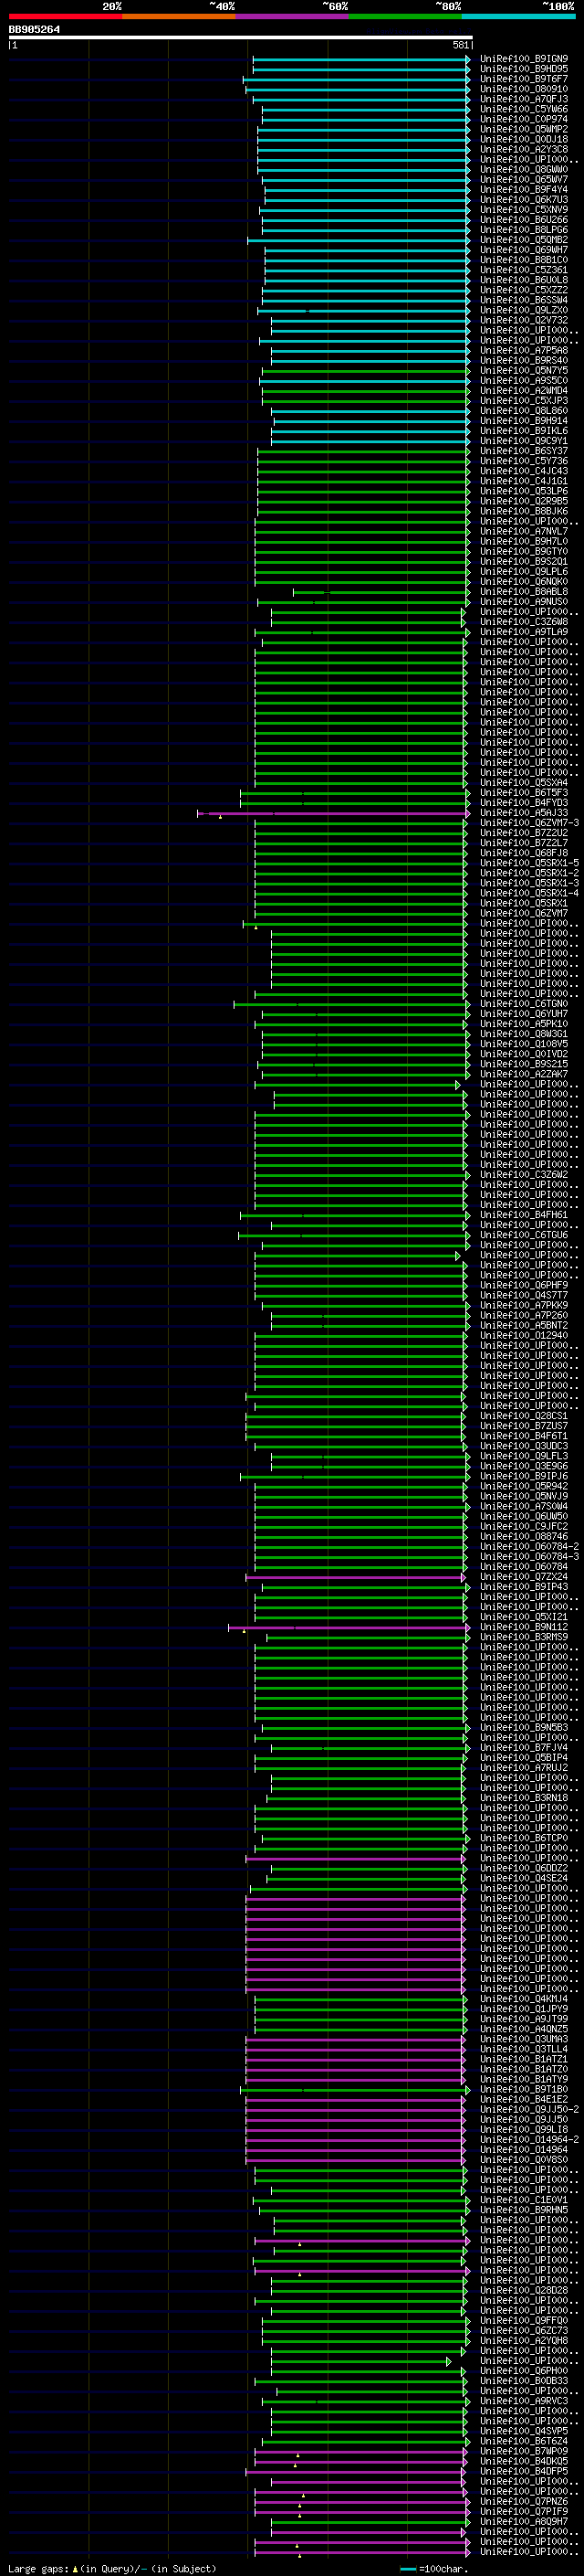Image resolution: width=584 pixels, height=2576 pixels.
Task: Click the red ~20% identity legend segment
Action: coord(65,16)
